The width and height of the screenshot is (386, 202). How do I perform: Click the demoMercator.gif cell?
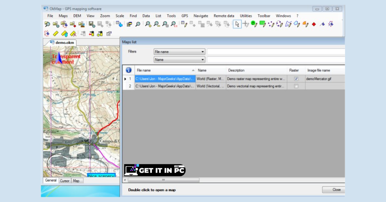[x=325, y=78]
